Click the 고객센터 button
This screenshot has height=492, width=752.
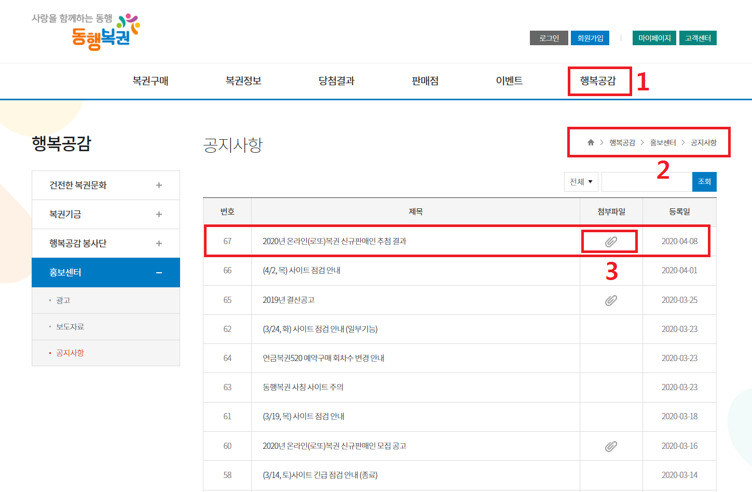(698, 38)
